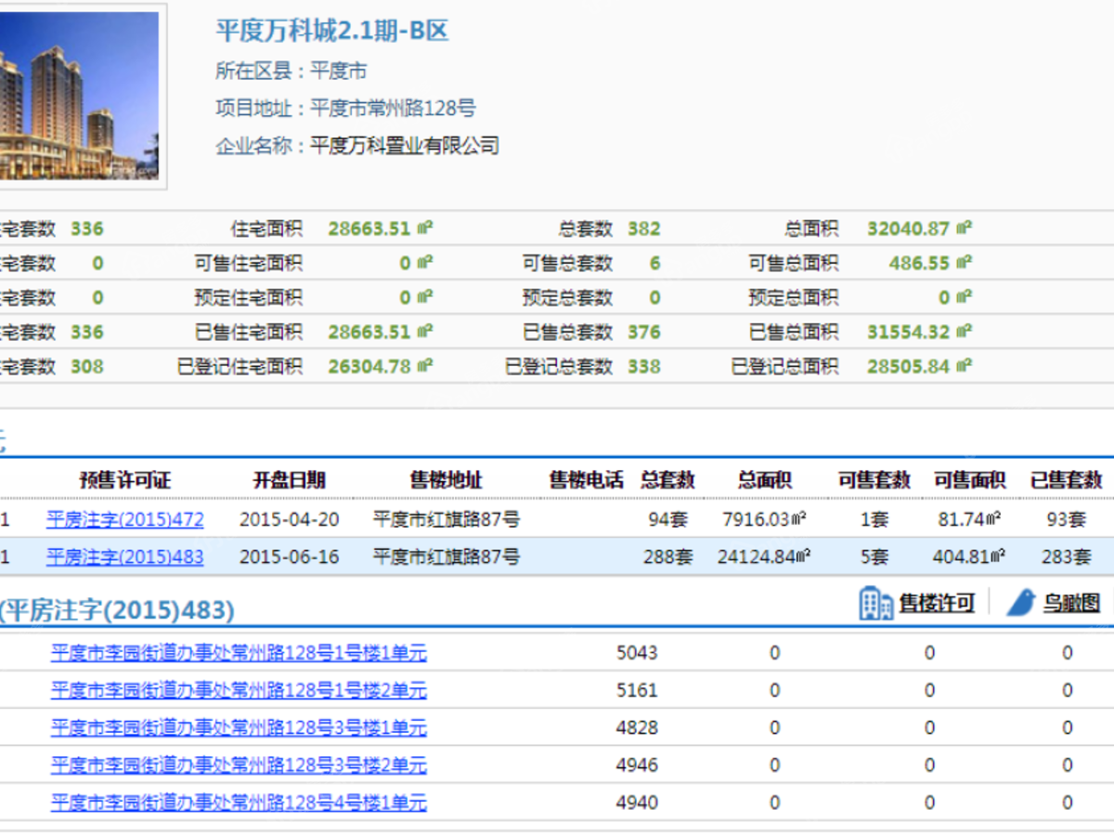Click the address text 平度市常州路128号
The width and height of the screenshot is (1114, 836).
393,109
